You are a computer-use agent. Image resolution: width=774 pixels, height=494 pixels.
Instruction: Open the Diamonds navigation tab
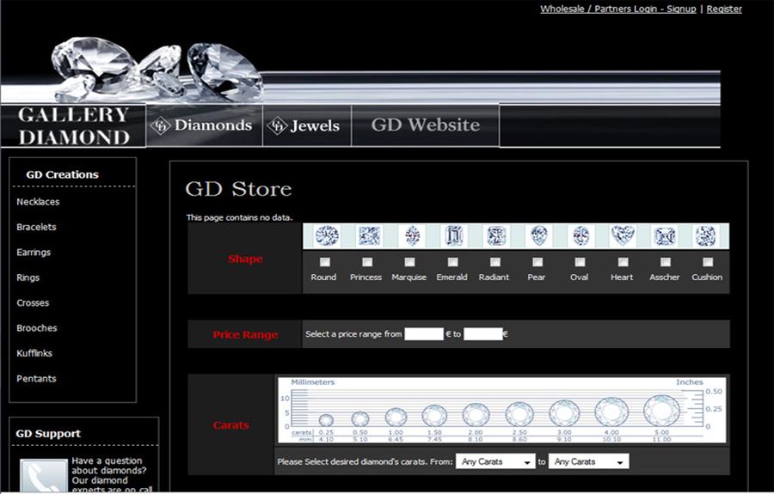point(204,125)
